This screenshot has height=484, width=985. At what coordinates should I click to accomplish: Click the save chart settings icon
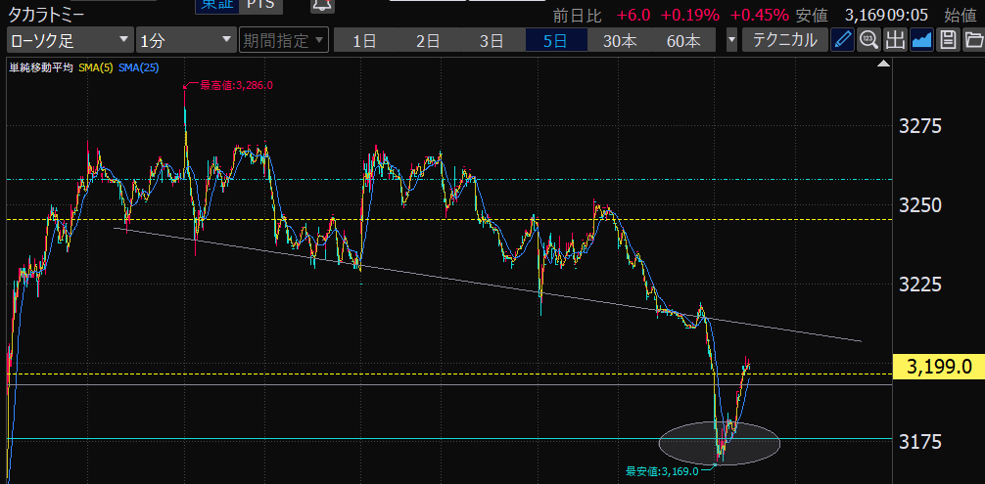pyautogui.click(x=947, y=40)
